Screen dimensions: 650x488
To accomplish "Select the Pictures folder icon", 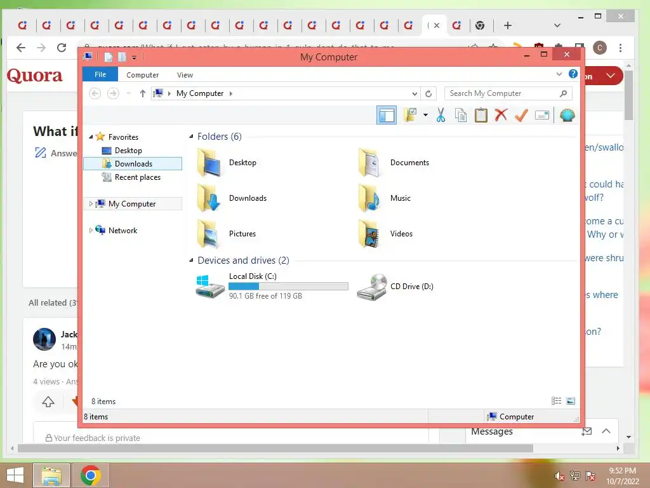I will click(x=208, y=234).
